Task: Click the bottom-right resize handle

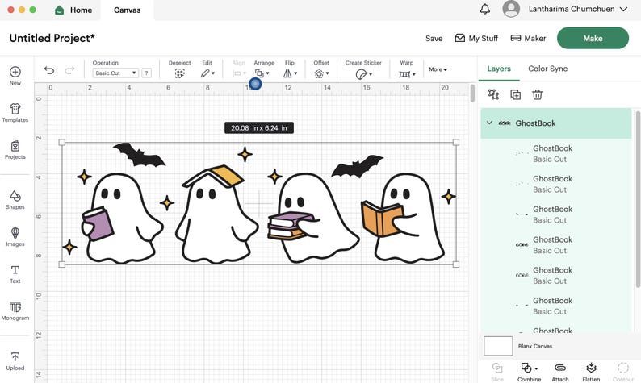Action: pos(456,264)
